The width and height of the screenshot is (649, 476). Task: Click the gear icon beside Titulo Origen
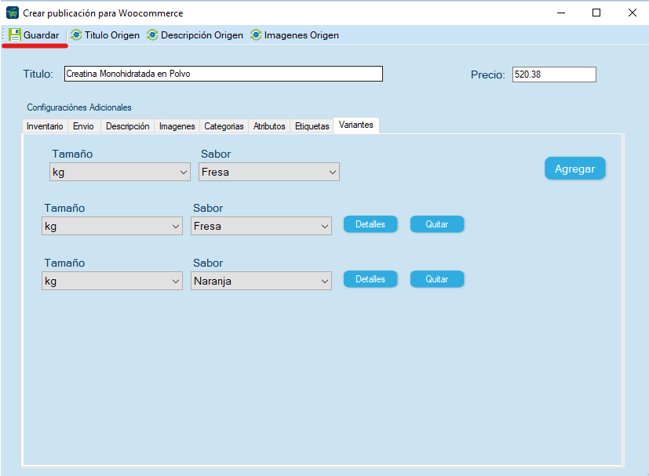pyautogui.click(x=76, y=35)
